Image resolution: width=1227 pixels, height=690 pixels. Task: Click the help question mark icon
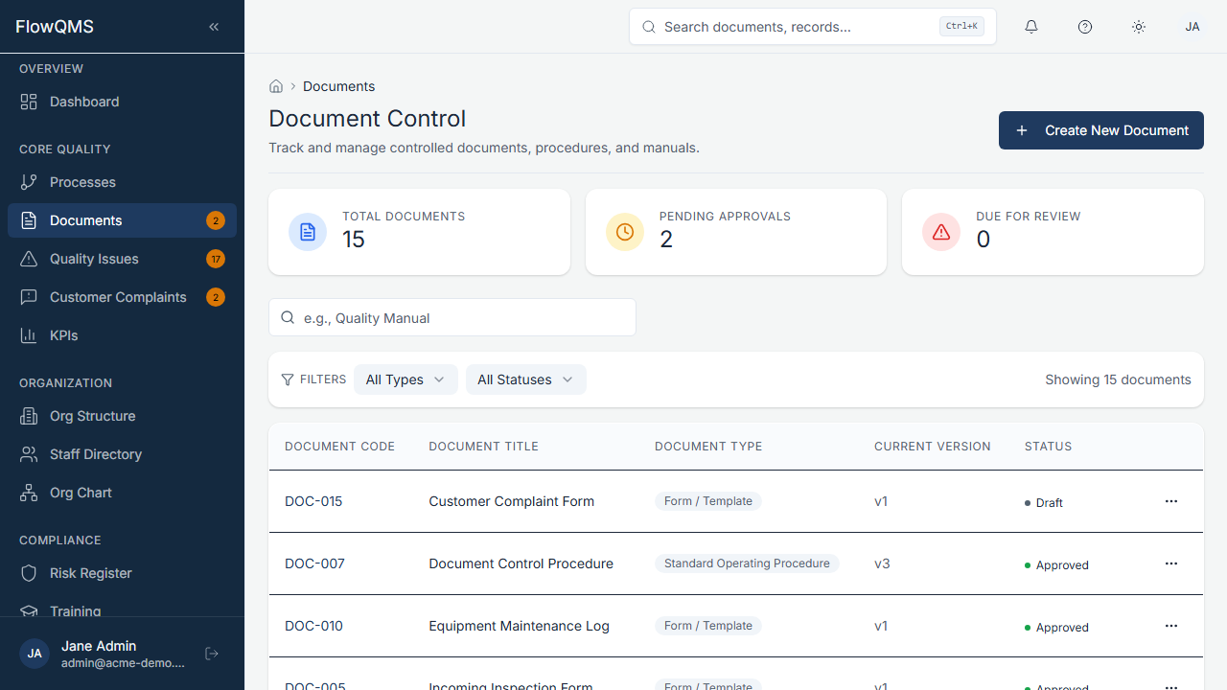(x=1085, y=27)
